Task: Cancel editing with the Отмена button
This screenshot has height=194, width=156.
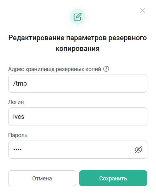Action: pyautogui.click(x=42, y=178)
